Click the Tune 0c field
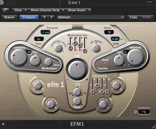 [39, 39]
